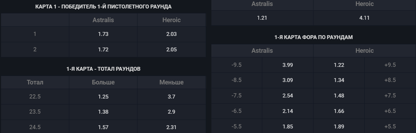Pick Astralis pistol round 2 odds 1.72
Image resolution: width=416 pixels, height=133 pixels.
pos(103,50)
